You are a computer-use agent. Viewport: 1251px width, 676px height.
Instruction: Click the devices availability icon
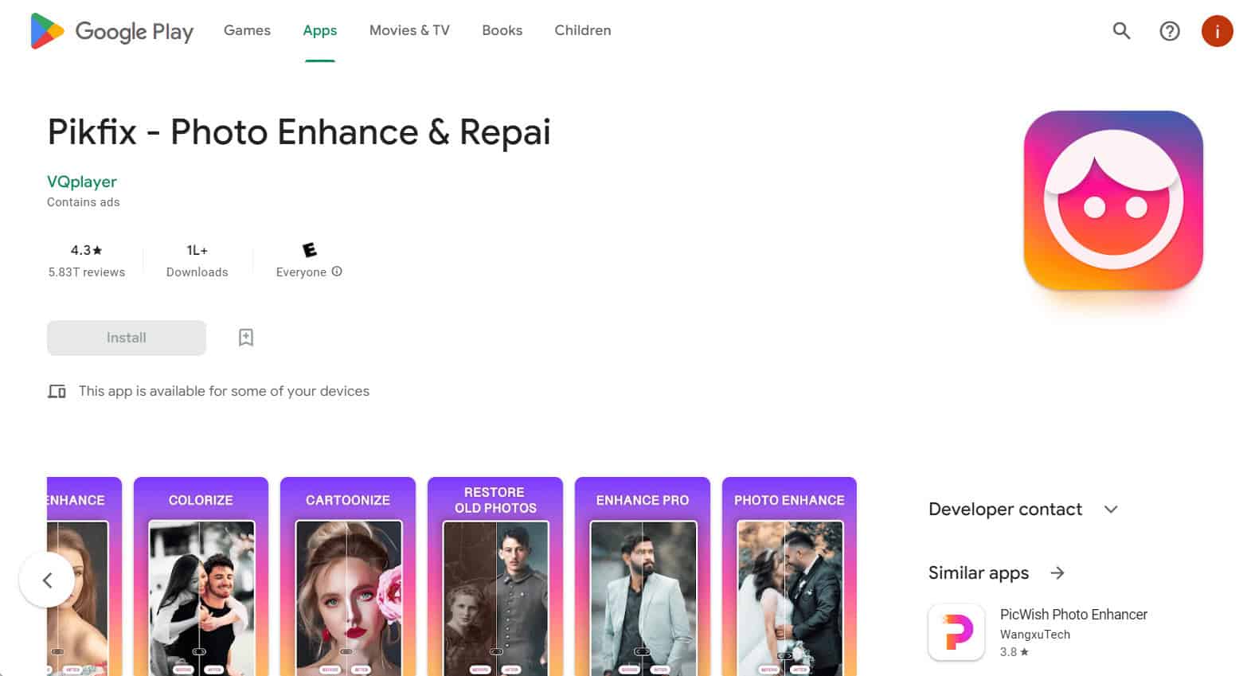click(57, 391)
